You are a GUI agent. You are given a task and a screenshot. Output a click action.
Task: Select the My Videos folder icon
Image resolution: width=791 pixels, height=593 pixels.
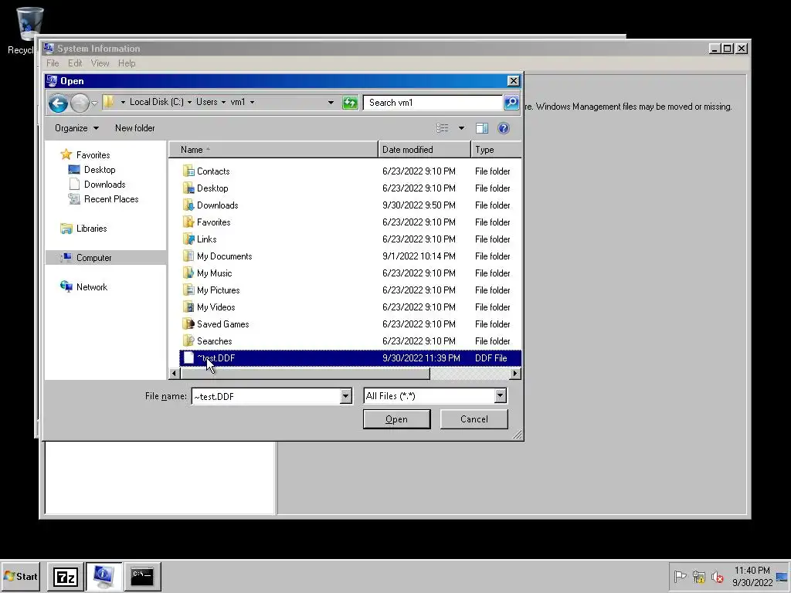188,307
